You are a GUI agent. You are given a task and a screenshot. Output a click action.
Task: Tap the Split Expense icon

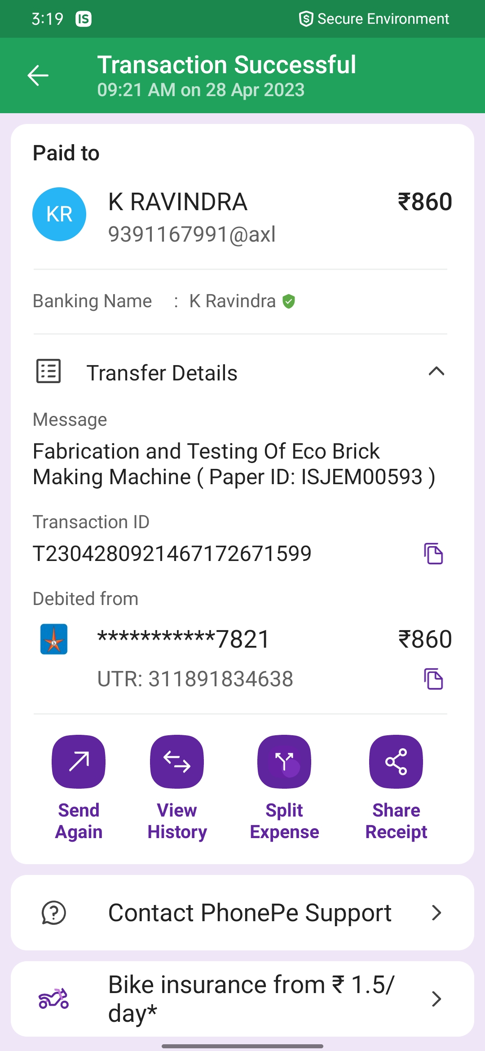click(284, 762)
